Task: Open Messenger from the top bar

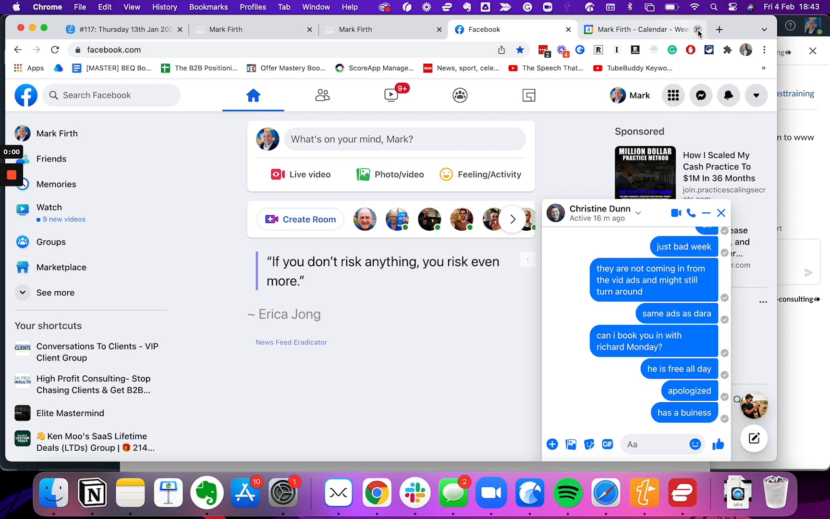Action: pos(701,95)
